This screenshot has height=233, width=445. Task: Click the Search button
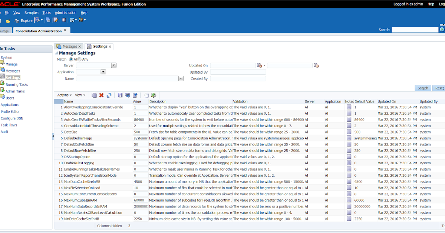pyautogui.click(x=423, y=88)
